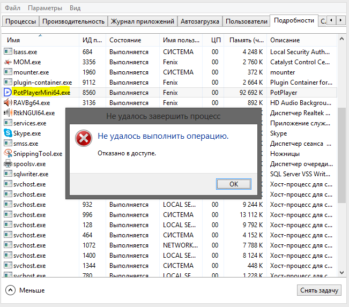Select the PotPlayerMini64.exe process name
The height and width of the screenshot is (307, 349).
pyautogui.click(x=42, y=92)
